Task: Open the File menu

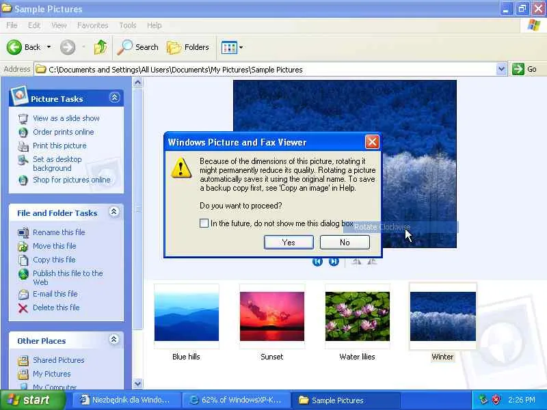Action: pos(12,25)
